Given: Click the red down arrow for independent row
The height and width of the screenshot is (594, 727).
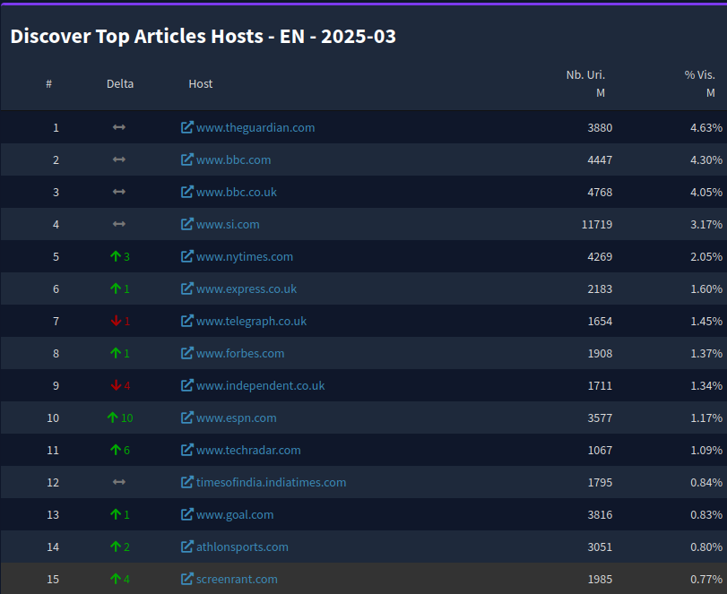Looking at the screenshot, I should click(x=116, y=385).
